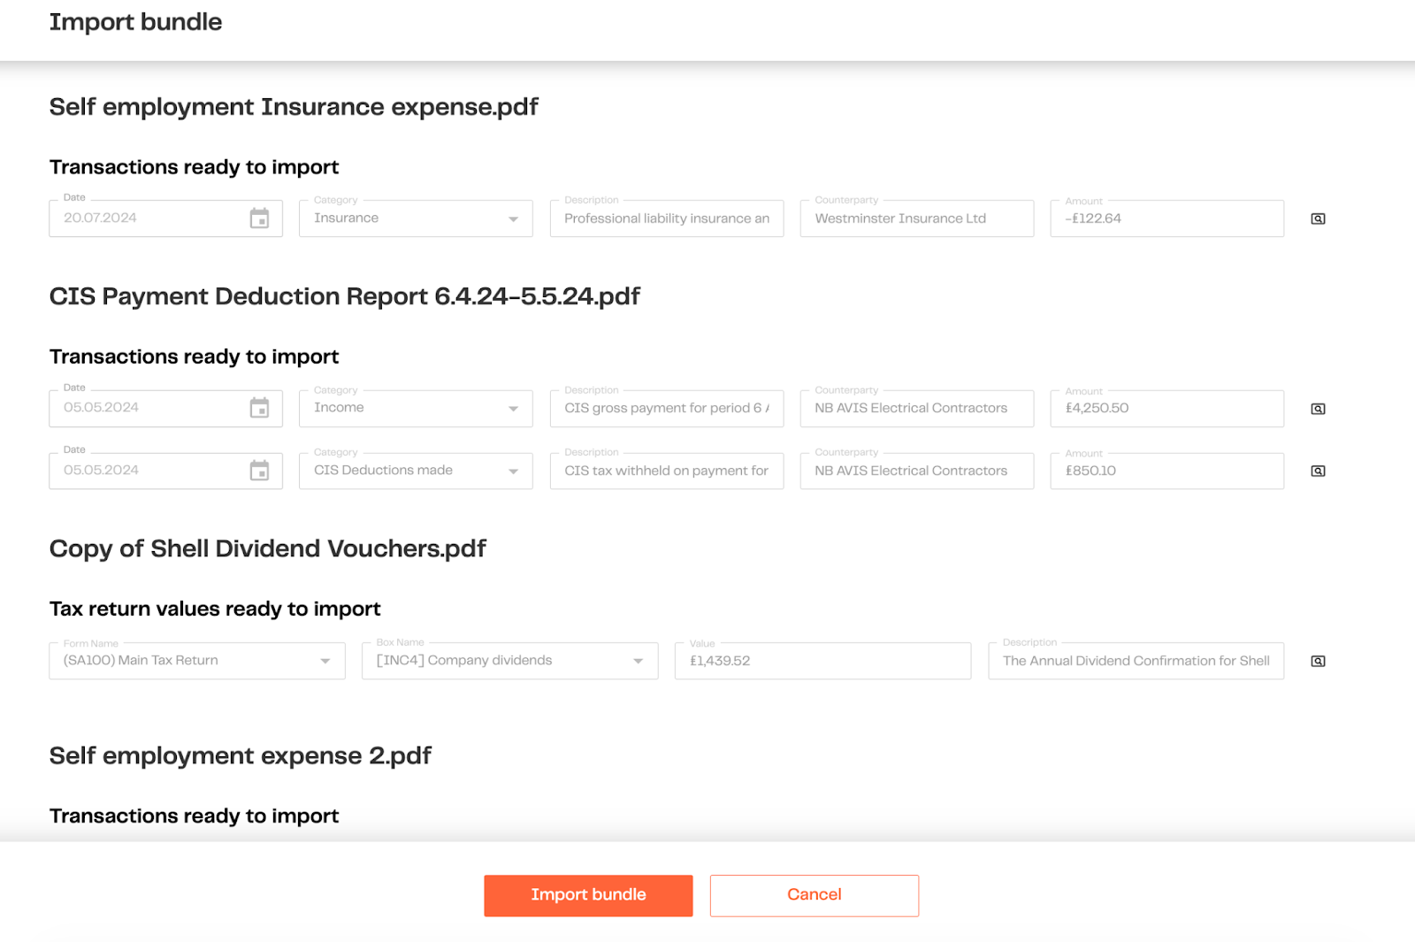Image resolution: width=1415 pixels, height=942 pixels.
Task: Open calendar for Income row date
Action: 259,408
